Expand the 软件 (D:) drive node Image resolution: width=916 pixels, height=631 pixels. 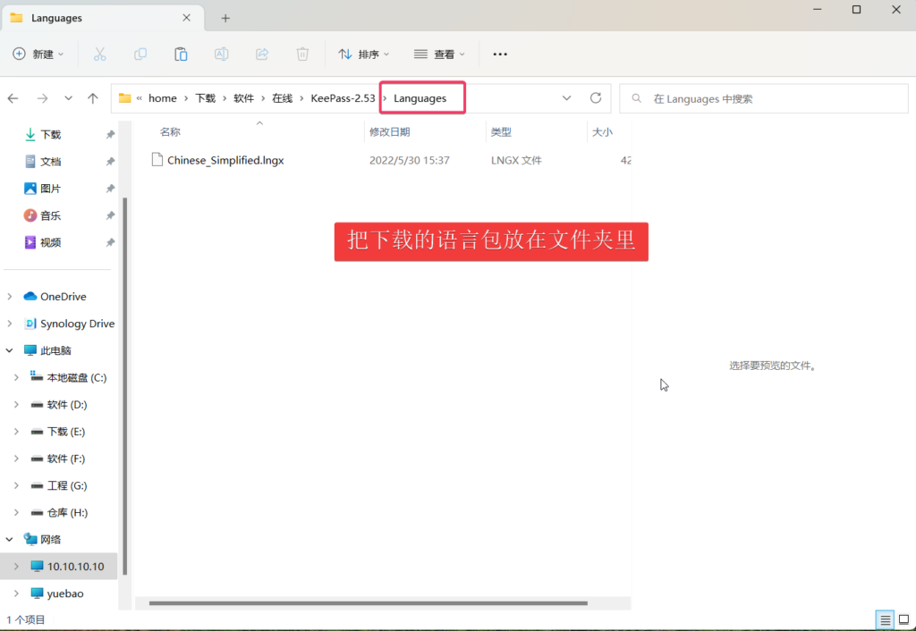pos(15,404)
